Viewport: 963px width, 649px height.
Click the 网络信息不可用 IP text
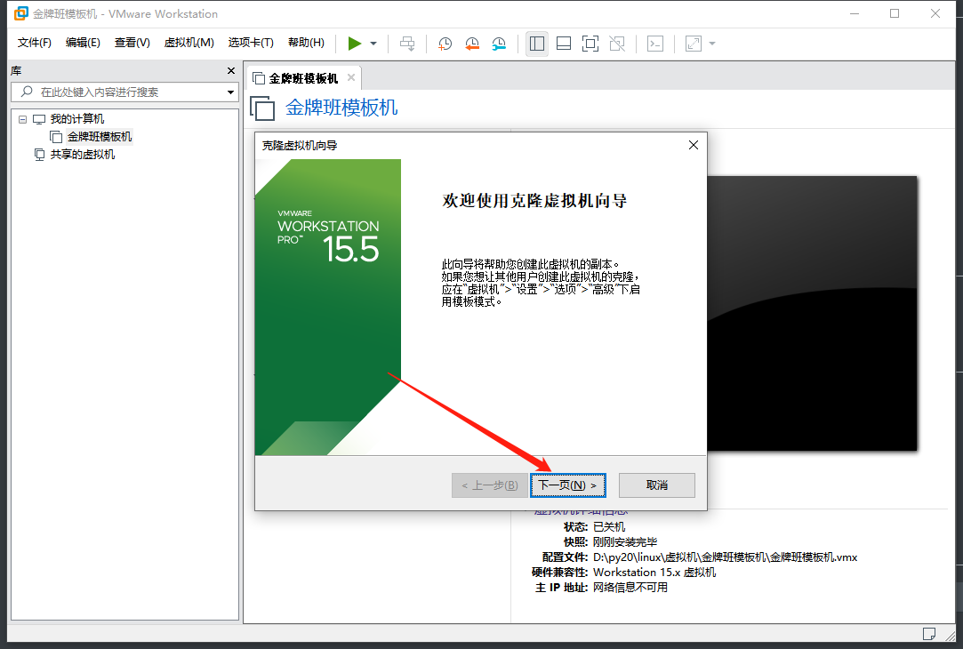pyautogui.click(x=630, y=588)
